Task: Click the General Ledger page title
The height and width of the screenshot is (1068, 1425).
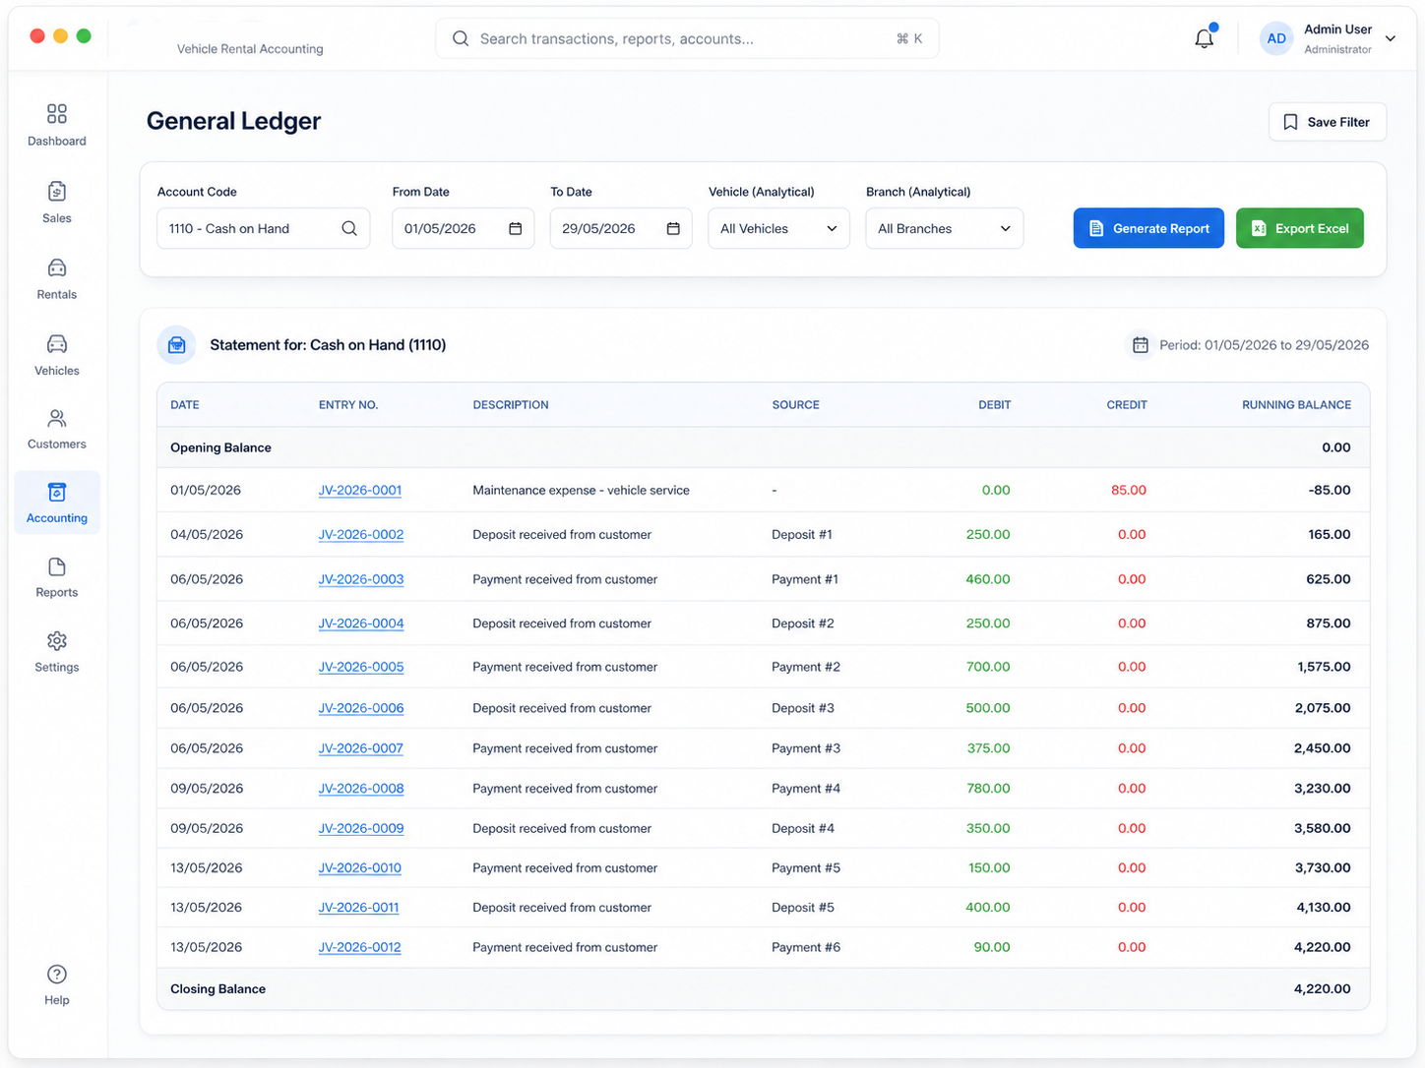Action: [234, 121]
